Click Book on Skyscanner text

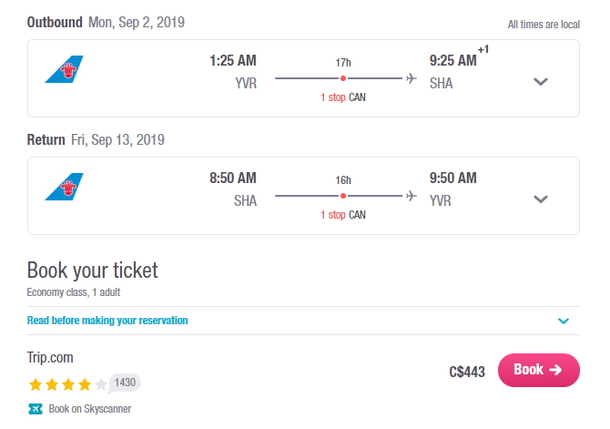[x=90, y=409]
